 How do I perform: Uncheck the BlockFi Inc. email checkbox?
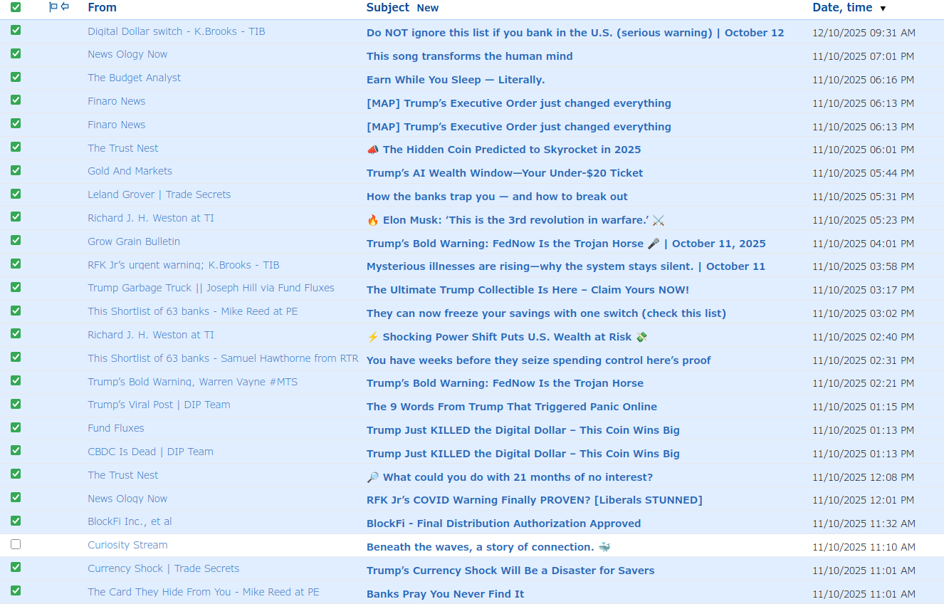click(16, 521)
